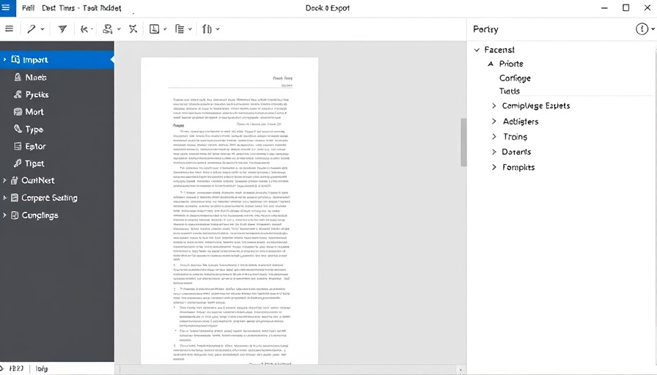This screenshot has width=657, height=375.
Task: Open the pen tool dropdown arrow
Action: [43, 29]
